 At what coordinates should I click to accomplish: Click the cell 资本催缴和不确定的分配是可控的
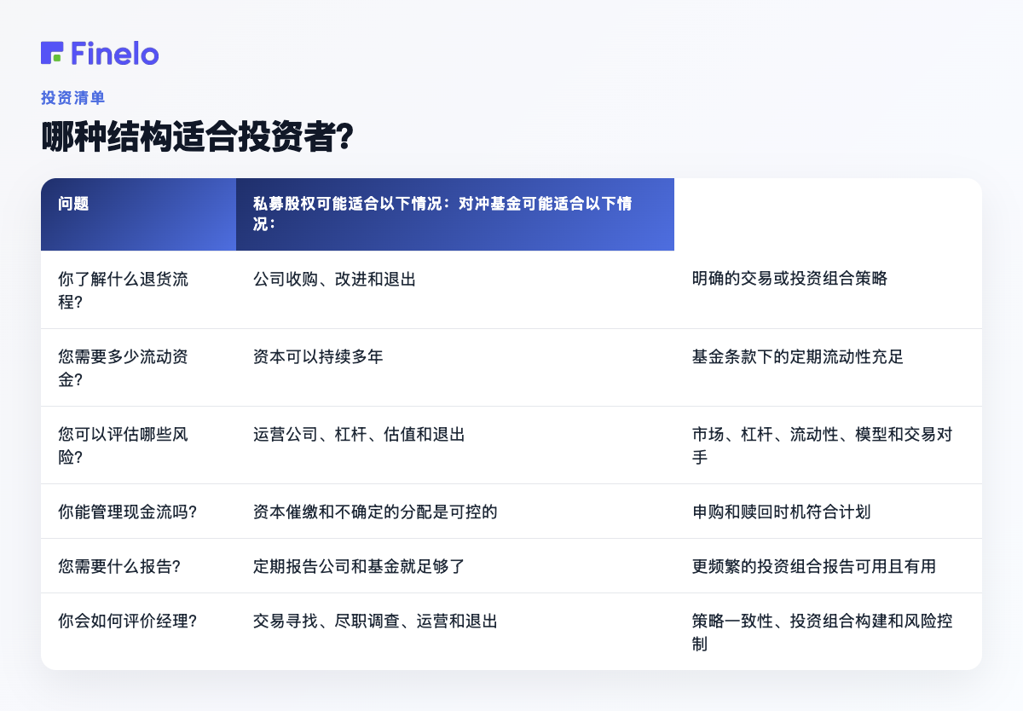pos(375,512)
